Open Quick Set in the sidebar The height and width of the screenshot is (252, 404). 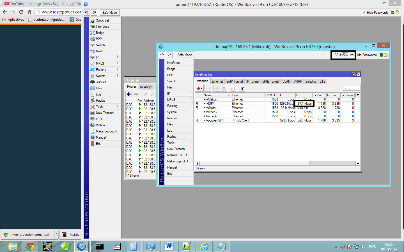102,20
